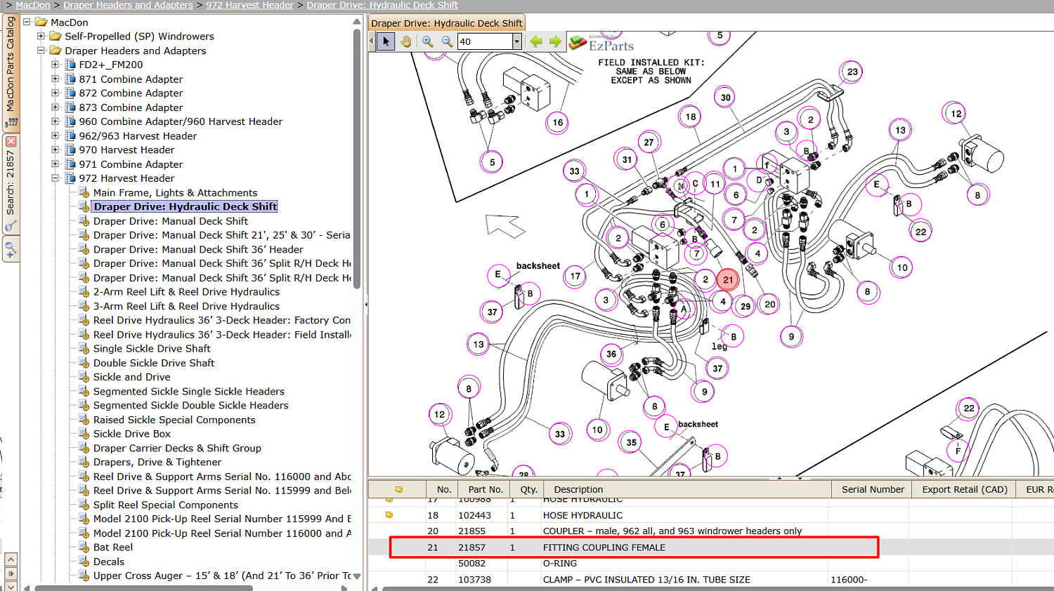Click callout 23 in the diagram

pos(852,72)
